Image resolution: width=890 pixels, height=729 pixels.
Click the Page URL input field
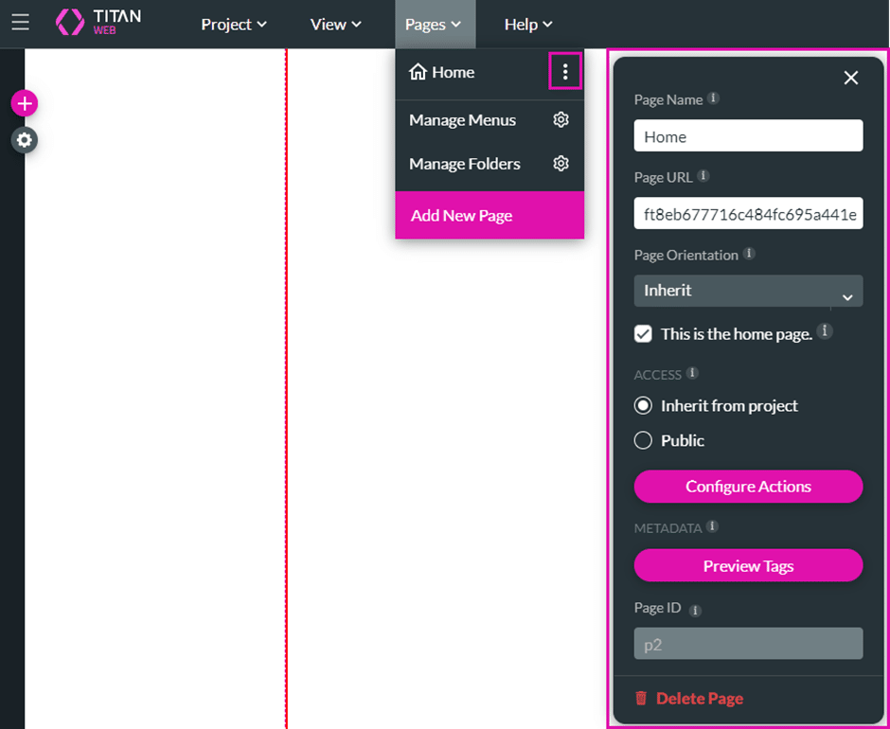748,214
